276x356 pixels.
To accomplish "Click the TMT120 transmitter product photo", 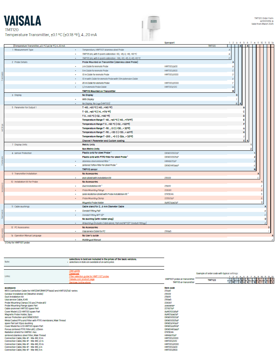I will [151, 28].
